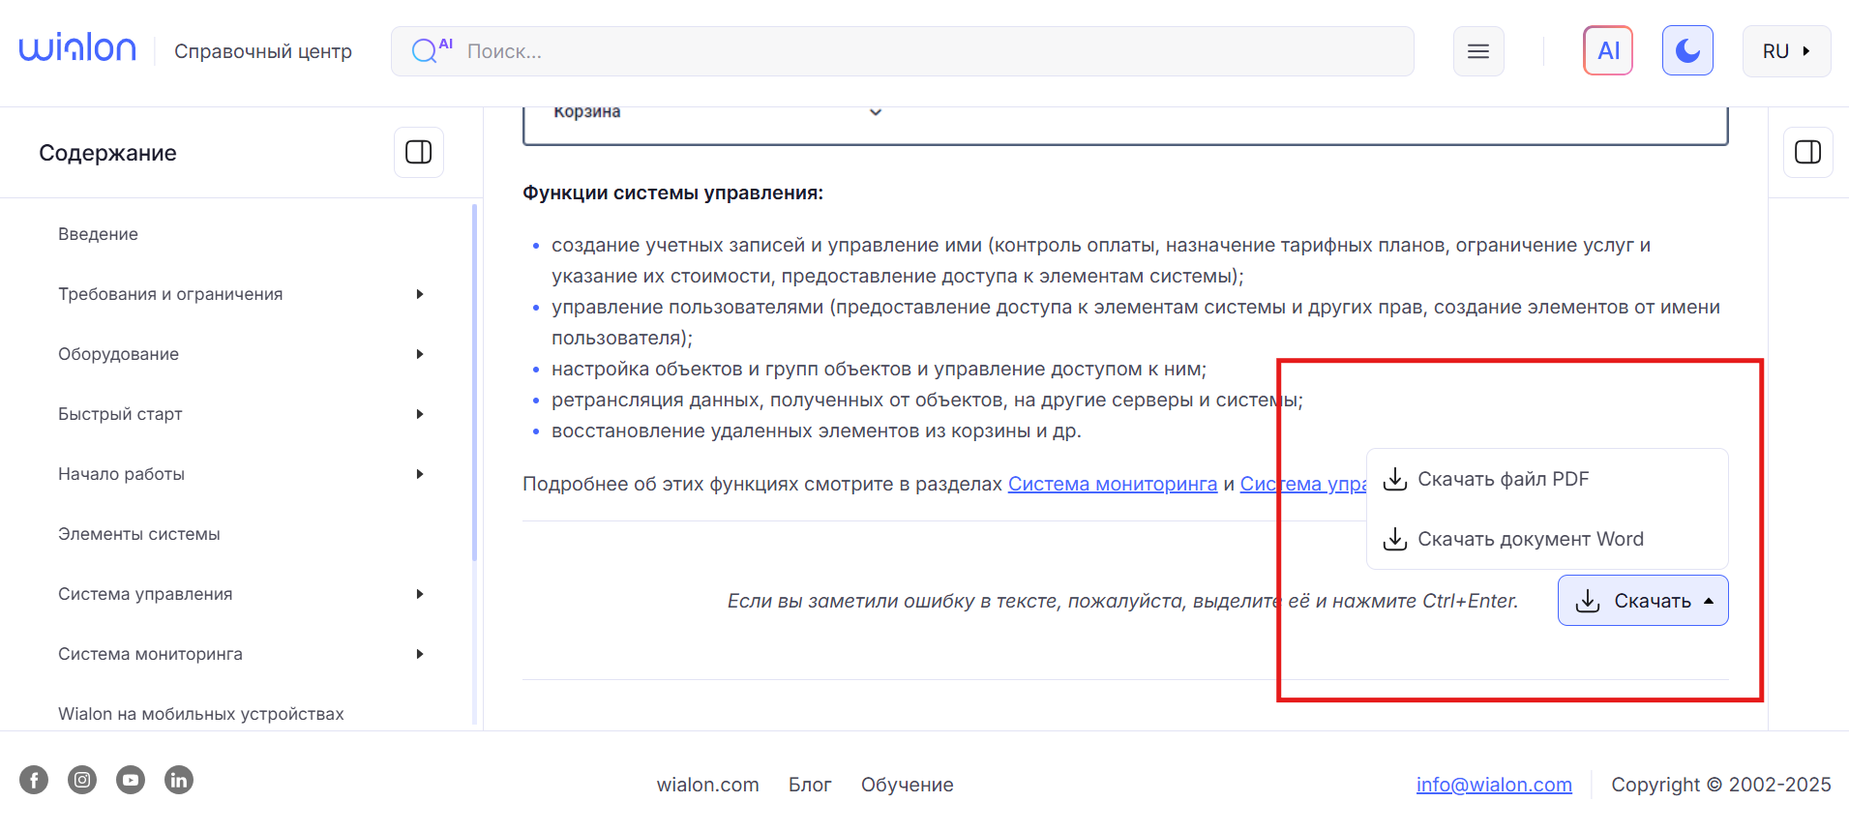Open Быстрый старт page
Screen dimensions: 1849x832
pos(120,414)
